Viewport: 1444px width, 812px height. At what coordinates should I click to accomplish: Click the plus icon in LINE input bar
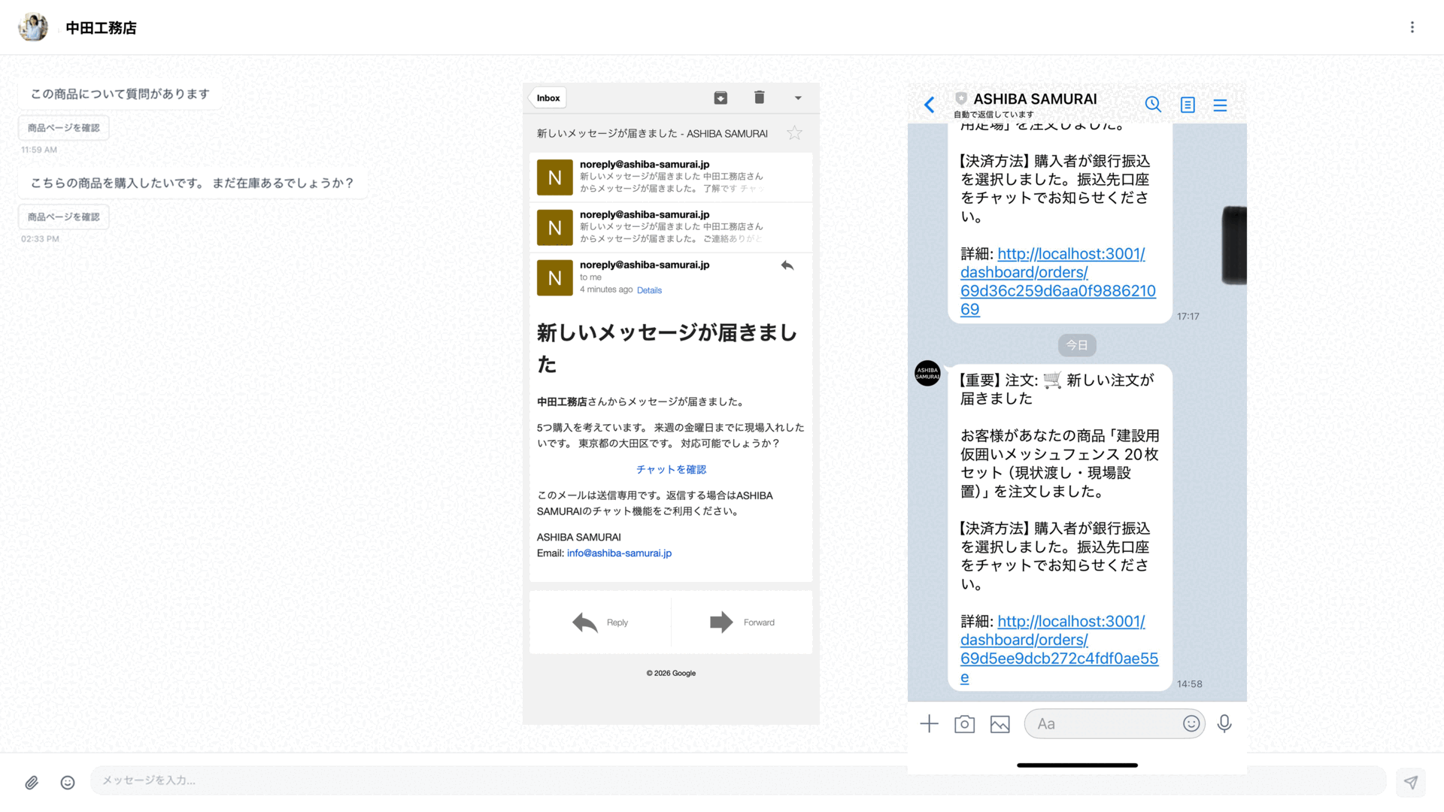click(930, 724)
